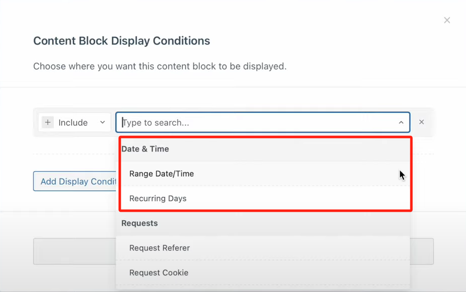Click the Requests group header
Screen dimensions: 466x292
pyautogui.click(x=139, y=223)
